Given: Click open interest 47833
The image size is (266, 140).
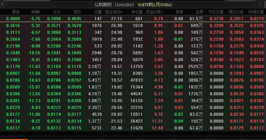Looking at the screenshot, I should tap(137, 80).
